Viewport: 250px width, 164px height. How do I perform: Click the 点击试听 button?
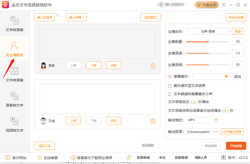click(211, 145)
